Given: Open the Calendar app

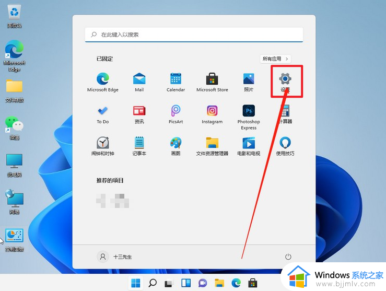Looking at the screenshot, I should click(176, 82).
